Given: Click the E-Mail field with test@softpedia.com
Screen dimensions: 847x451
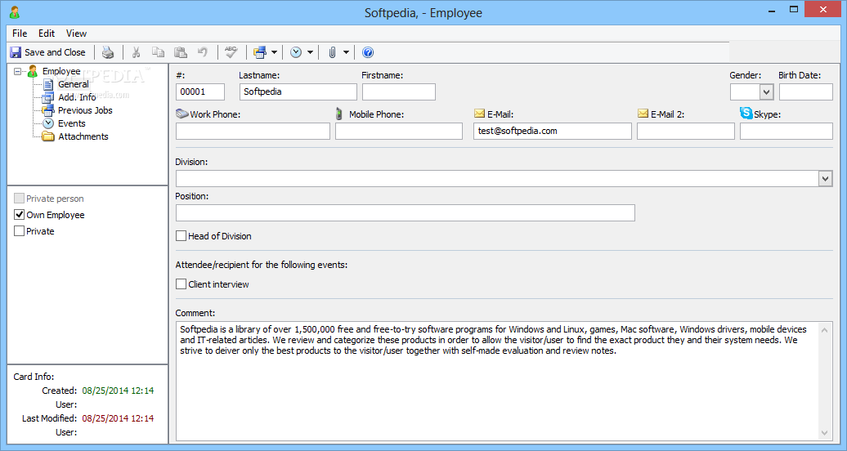Looking at the screenshot, I should pos(553,132).
